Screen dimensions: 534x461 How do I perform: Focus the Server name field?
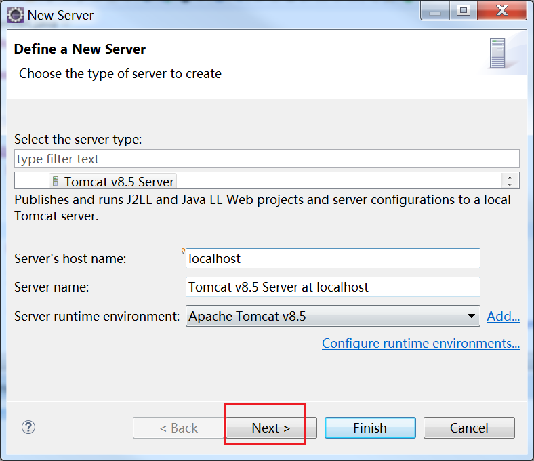click(x=333, y=287)
